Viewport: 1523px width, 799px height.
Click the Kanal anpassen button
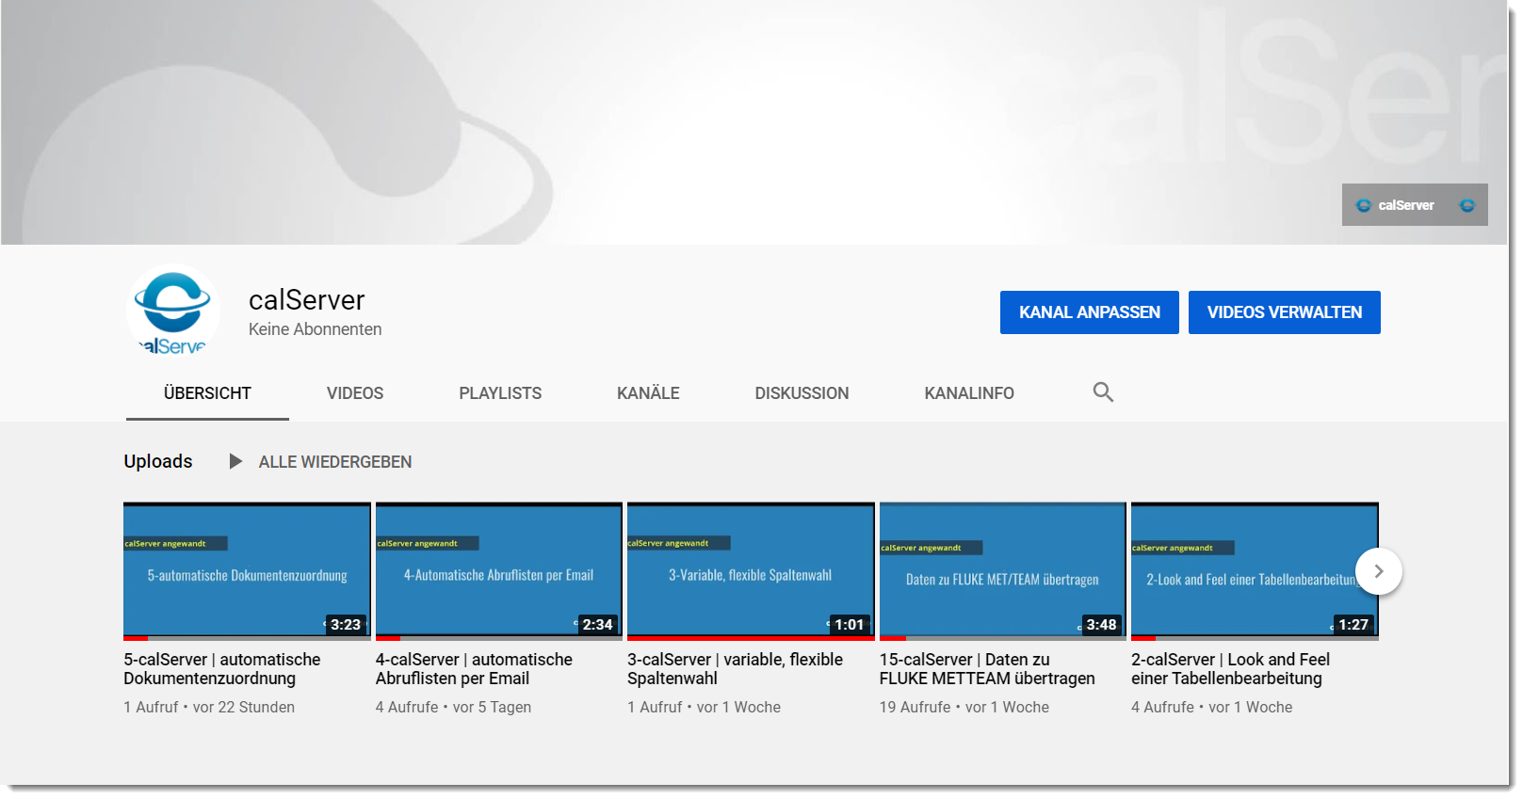click(x=1090, y=312)
